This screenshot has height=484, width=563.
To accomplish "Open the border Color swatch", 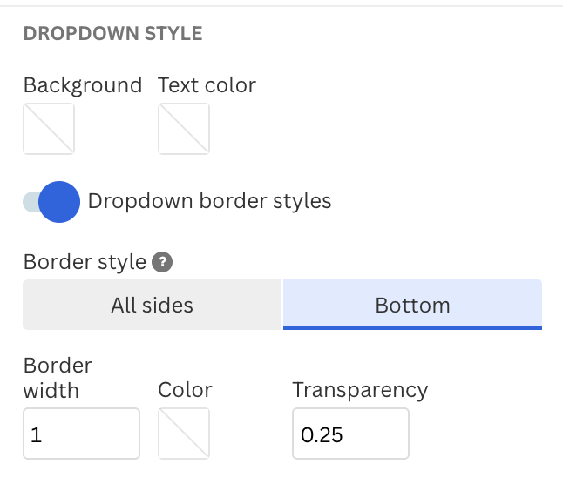I will click(x=184, y=434).
